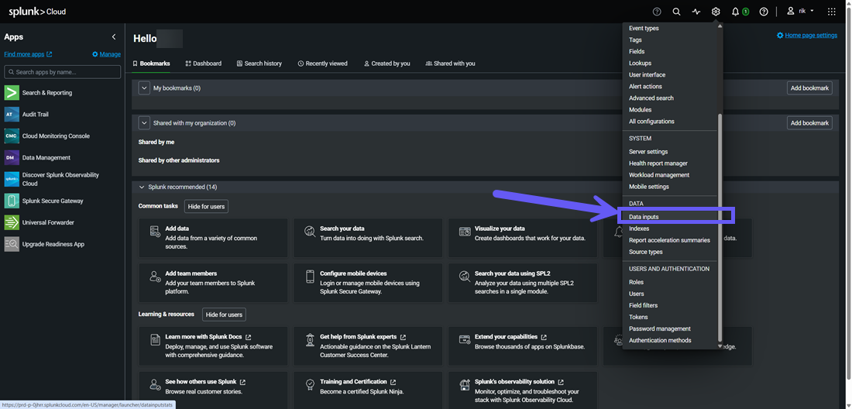
Task: Click the Visualize your data card icon
Action: [x=466, y=232]
